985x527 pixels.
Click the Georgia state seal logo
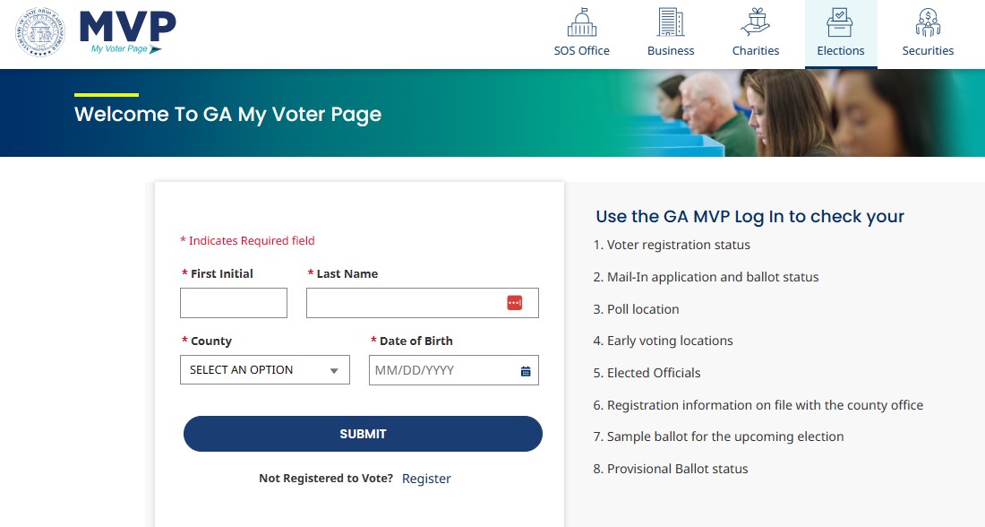40,32
